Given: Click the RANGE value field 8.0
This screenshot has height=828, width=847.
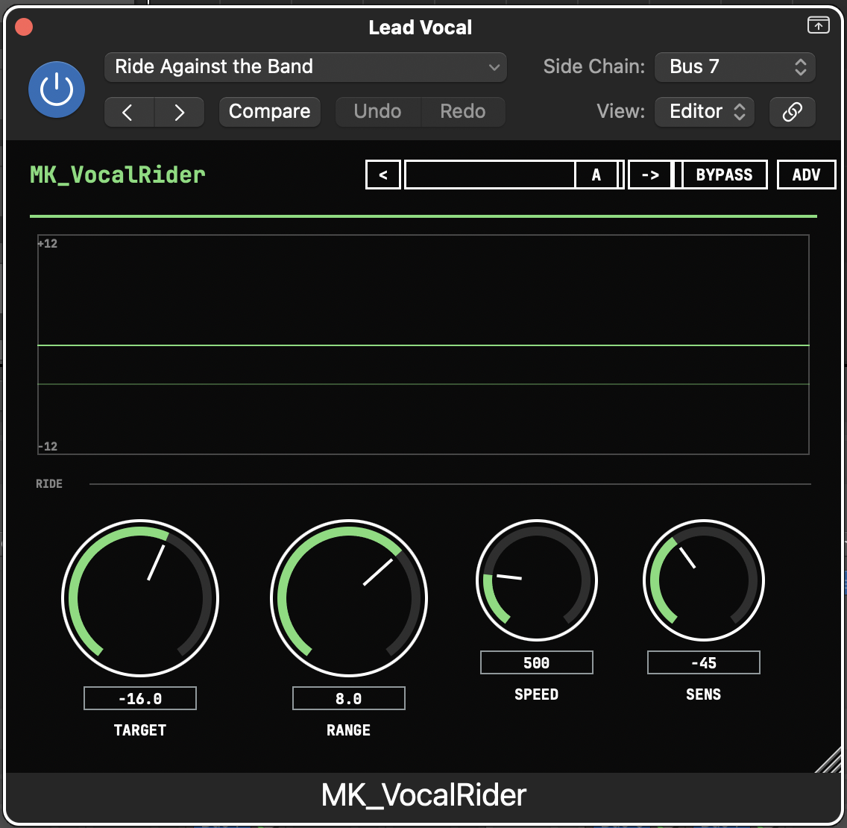Looking at the screenshot, I should [349, 698].
